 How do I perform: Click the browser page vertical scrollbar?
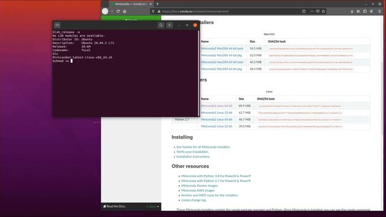coord(382,98)
